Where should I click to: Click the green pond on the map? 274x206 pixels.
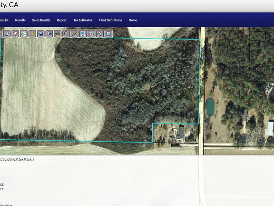[x=210, y=107]
